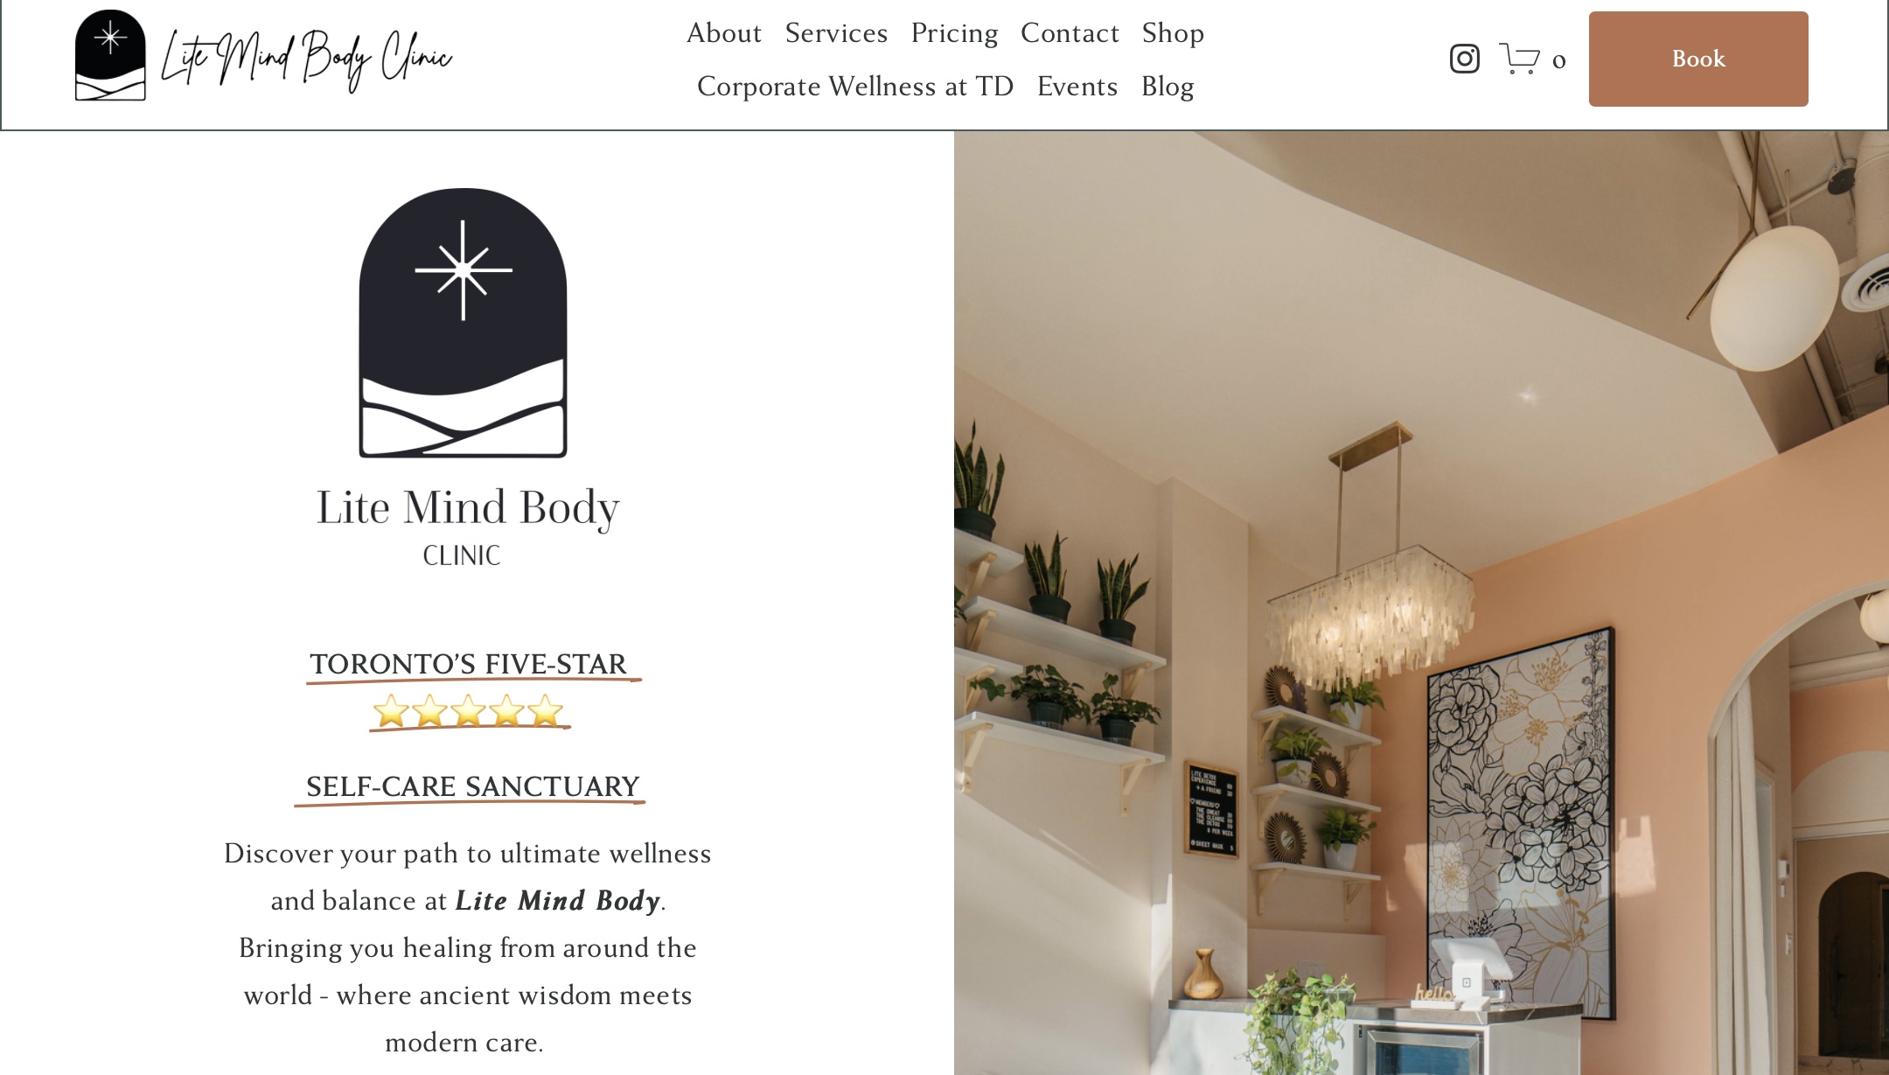The image size is (1889, 1075).
Task: Click the Toronto's Five-Star heading
Action: coord(469,664)
